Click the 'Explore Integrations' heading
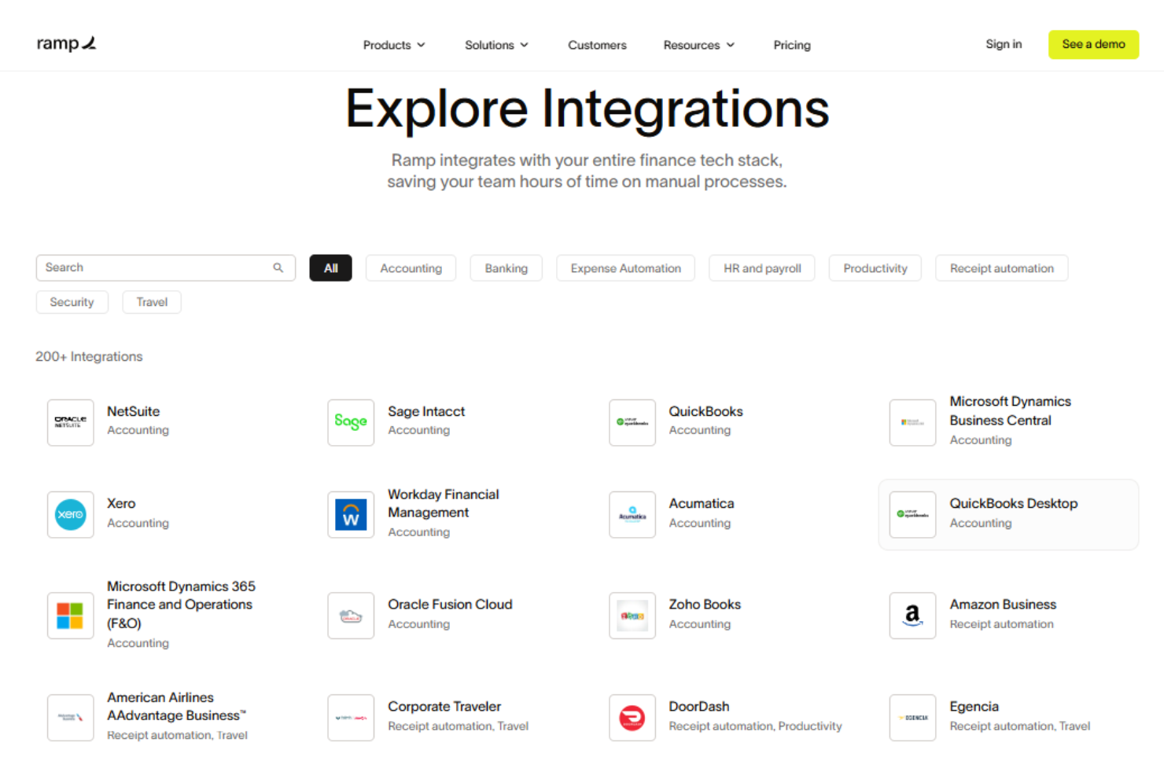1164x776 pixels. pos(588,109)
